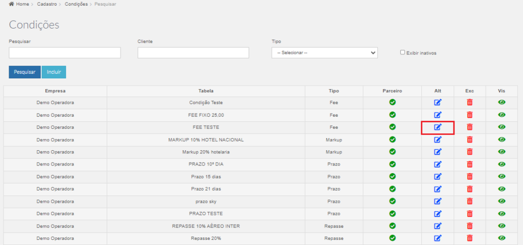The image size is (523, 245).
Task: Remove the Repasse 20% entry
Action: (x=470, y=238)
